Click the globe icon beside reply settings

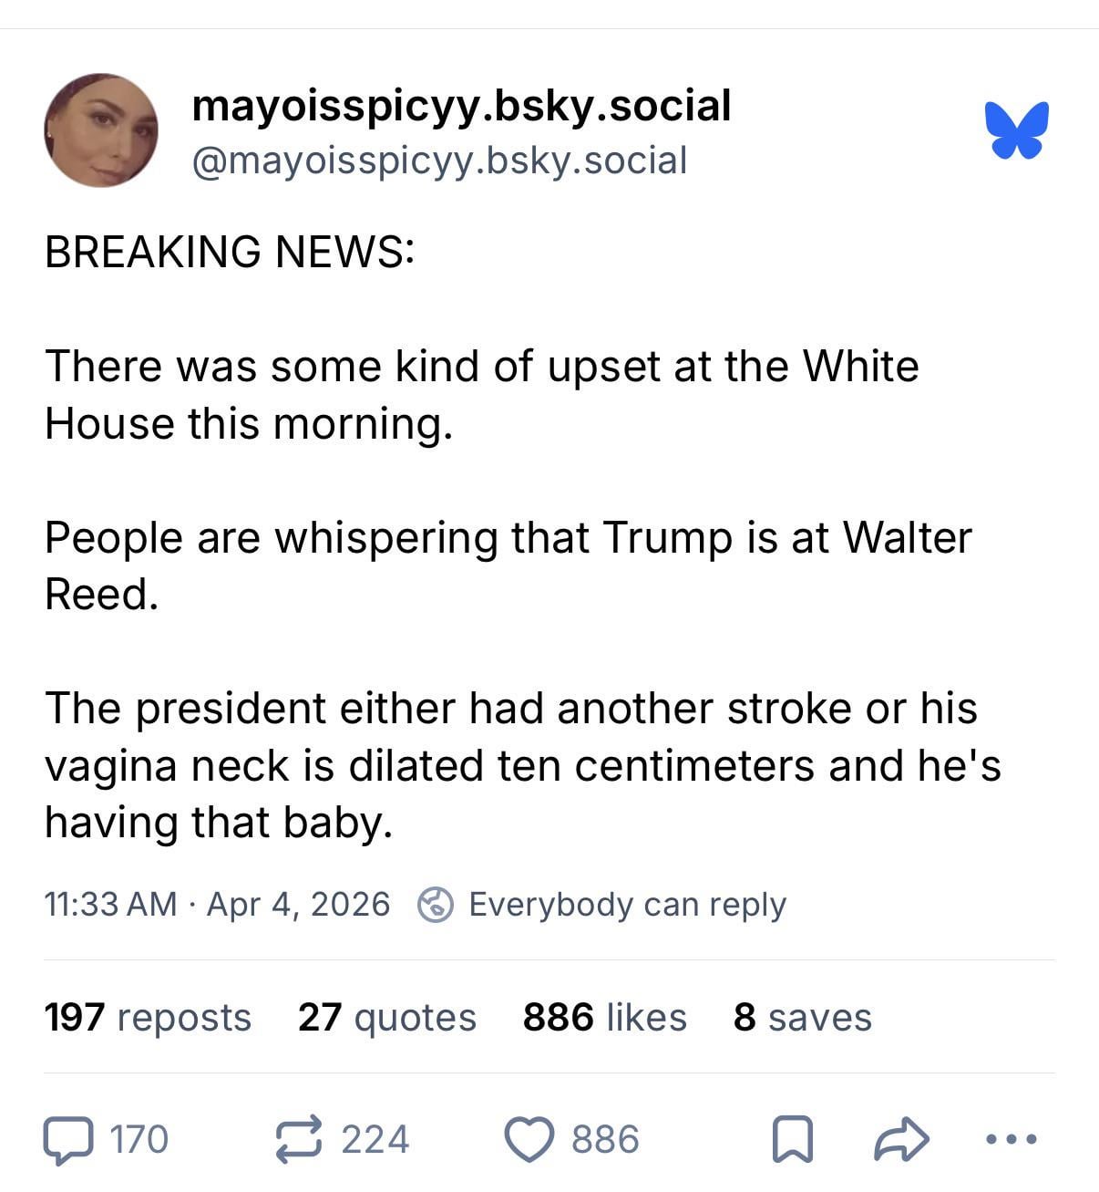(436, 905)
